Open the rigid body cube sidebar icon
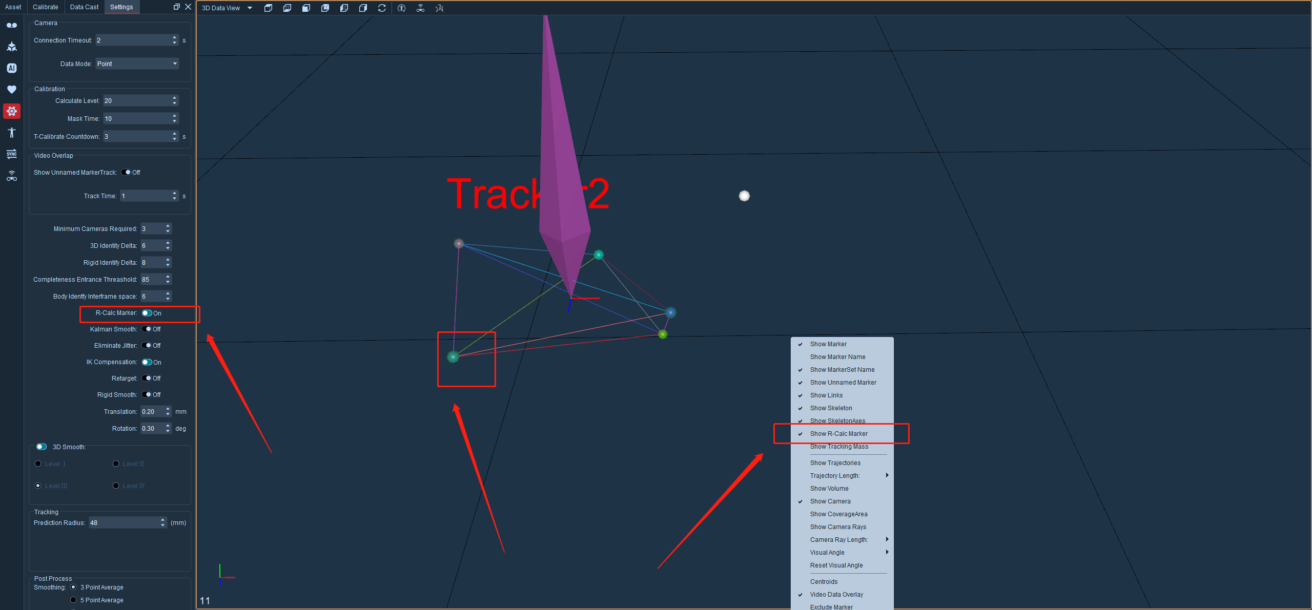 pos(12,47)
